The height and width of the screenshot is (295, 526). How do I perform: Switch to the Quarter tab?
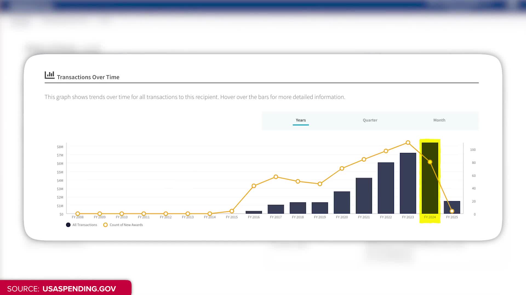coord(370,120)
